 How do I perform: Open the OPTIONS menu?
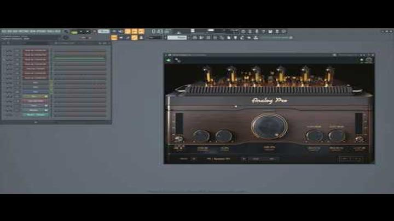tap(41, 32)
